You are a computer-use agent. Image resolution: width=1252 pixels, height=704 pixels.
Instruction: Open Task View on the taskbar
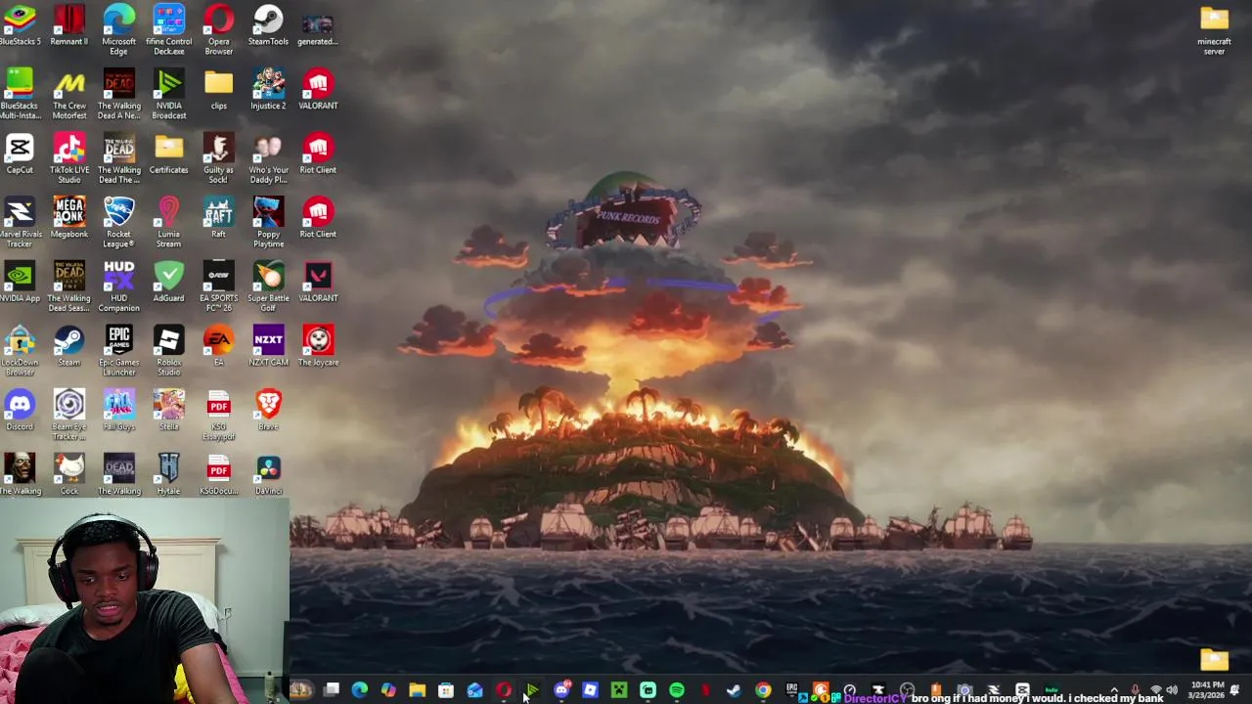[x=332, y=691]
